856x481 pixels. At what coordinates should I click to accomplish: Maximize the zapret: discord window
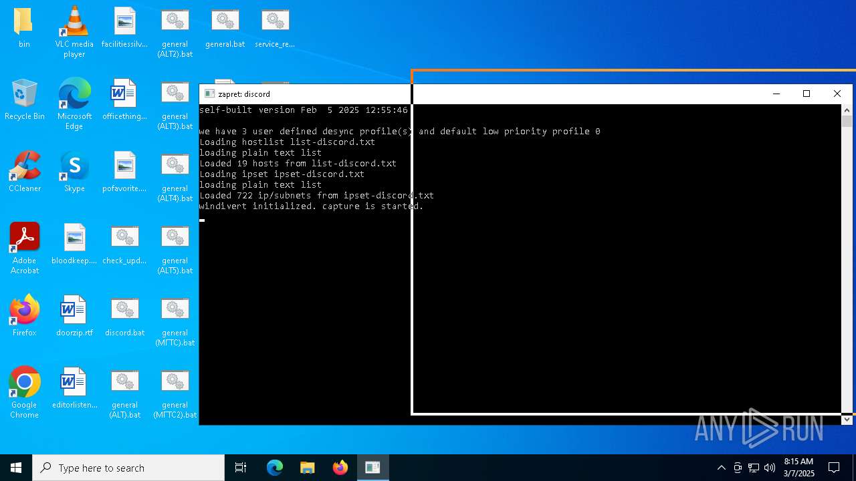pos(807,94)
